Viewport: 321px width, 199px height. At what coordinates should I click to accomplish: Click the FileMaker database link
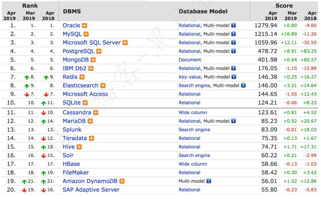75,173
